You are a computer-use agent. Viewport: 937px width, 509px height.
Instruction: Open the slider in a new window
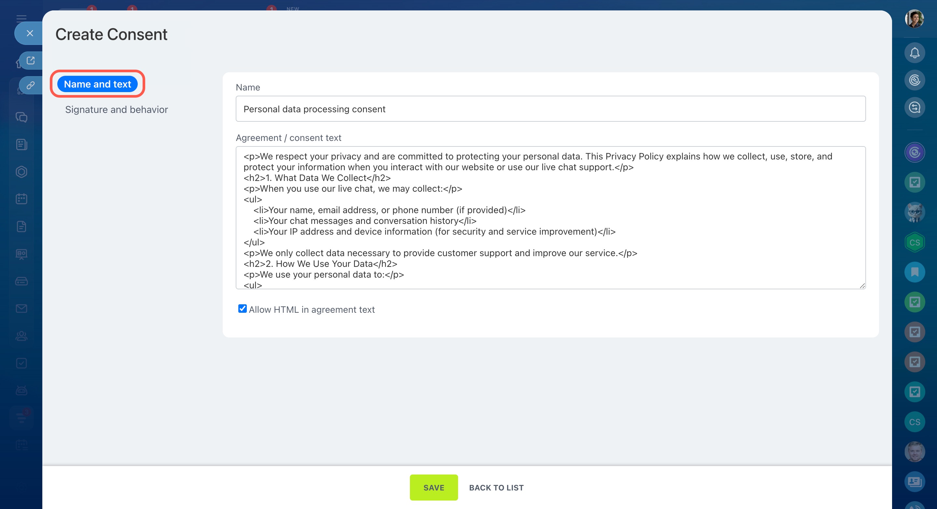pyautogui.click(x=31, y=60)
